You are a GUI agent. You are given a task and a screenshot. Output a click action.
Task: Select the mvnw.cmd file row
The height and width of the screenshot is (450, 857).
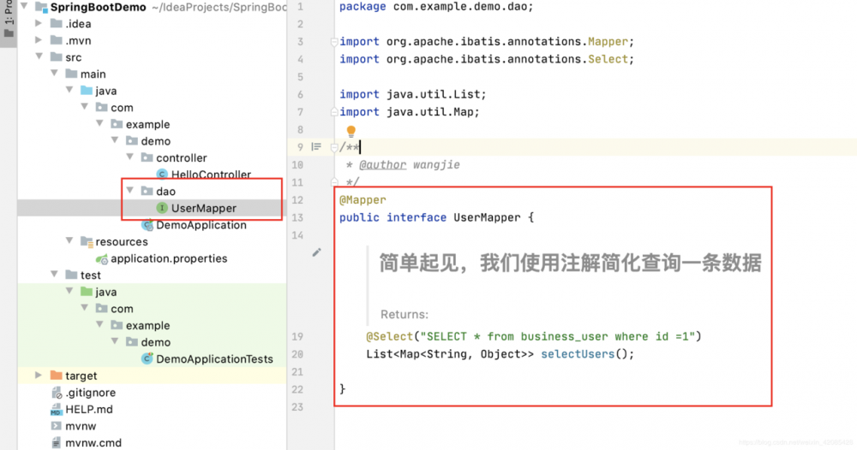93,443
